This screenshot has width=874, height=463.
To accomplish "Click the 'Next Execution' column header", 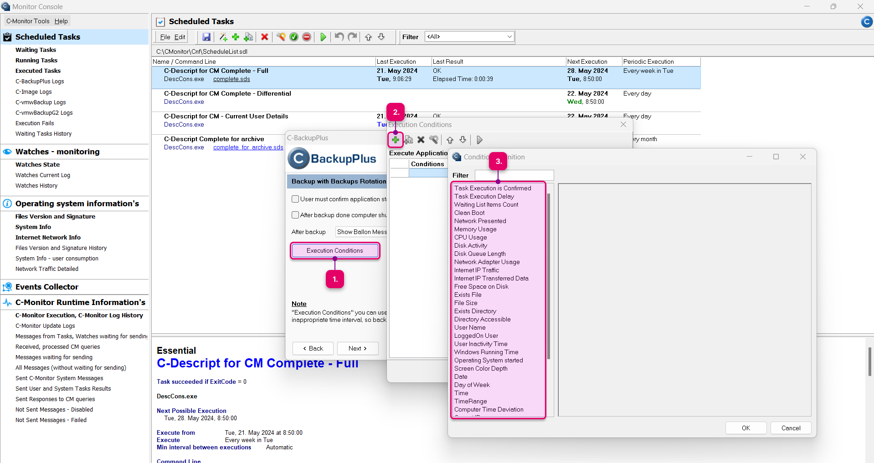I will coord(593,61).
